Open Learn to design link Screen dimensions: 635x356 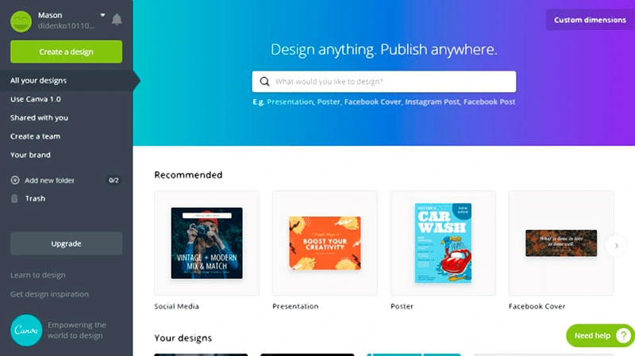(37, 275)
